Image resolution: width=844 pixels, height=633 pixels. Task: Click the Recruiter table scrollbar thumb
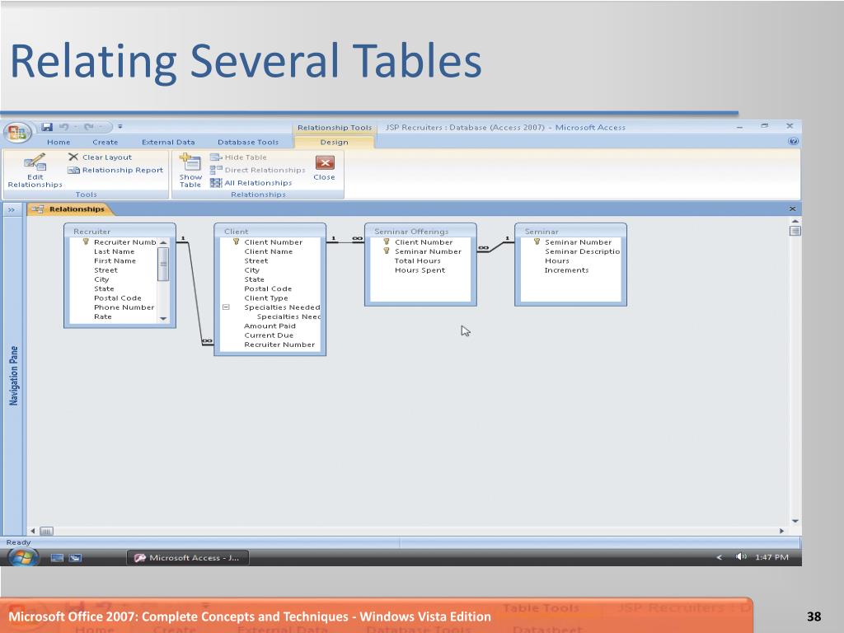163,265
